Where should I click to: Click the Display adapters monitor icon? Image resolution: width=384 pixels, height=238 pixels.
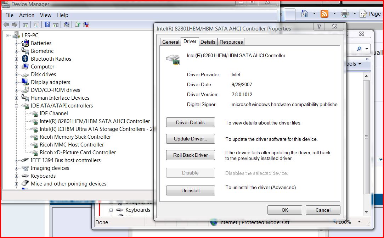coord(25,82)
